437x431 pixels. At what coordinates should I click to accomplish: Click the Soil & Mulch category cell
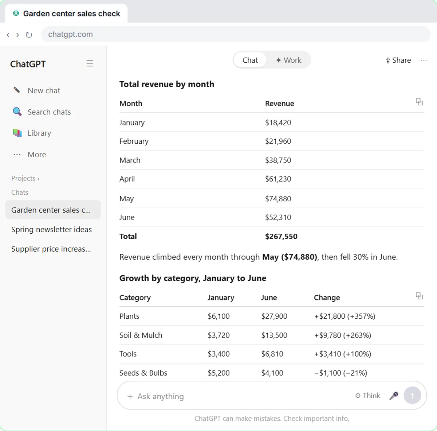[141, 335]
